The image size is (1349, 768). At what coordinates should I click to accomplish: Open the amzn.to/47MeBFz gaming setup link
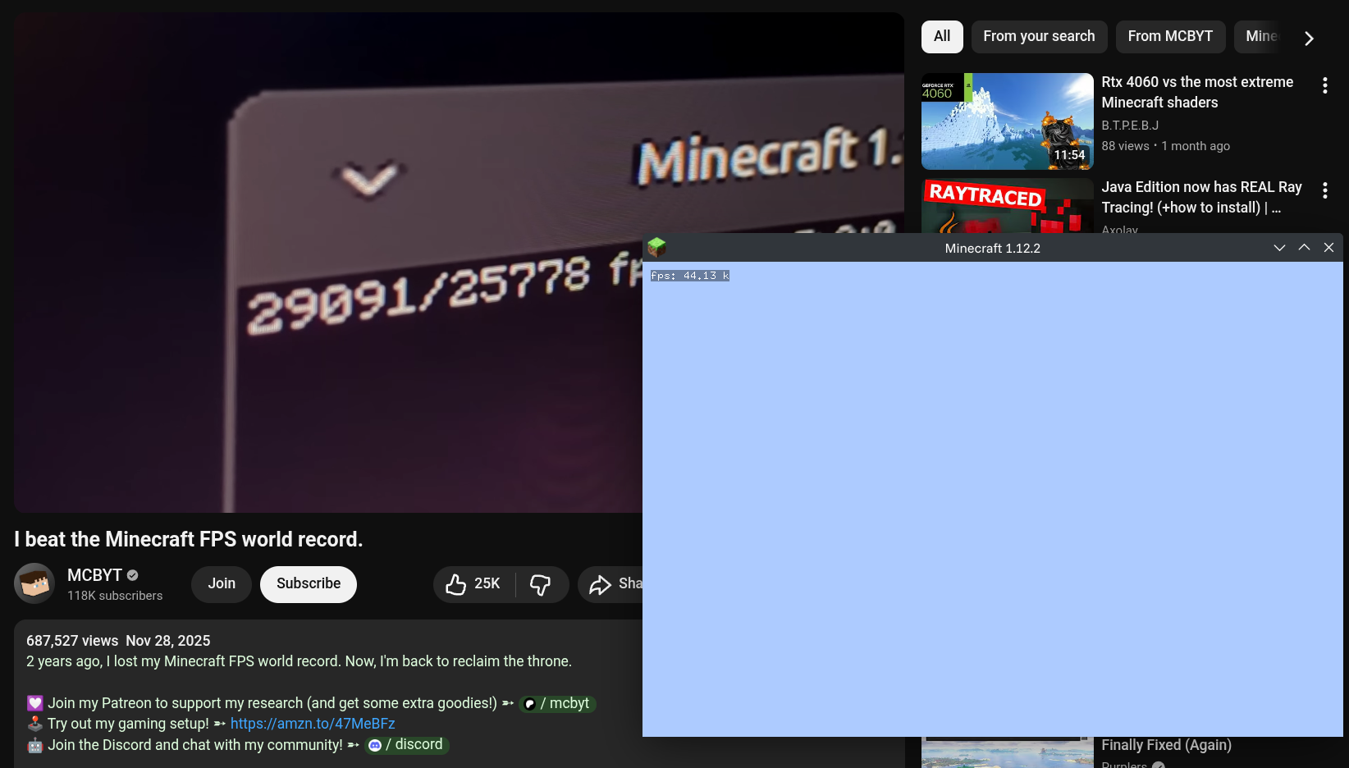coord(313,724)
